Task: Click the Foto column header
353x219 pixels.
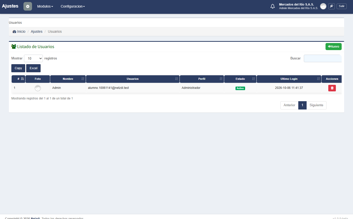Action: [x=38, y=79]
